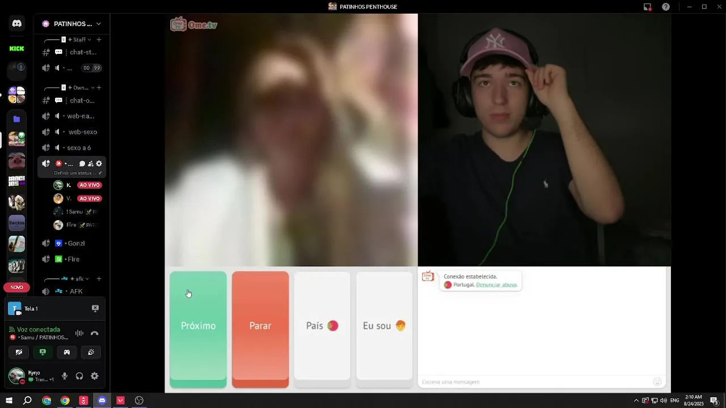Image resolution: width=726 pixels, height=408 pixels.
Task: Join the AFK voice channel
Action: (x=72, y=291)
